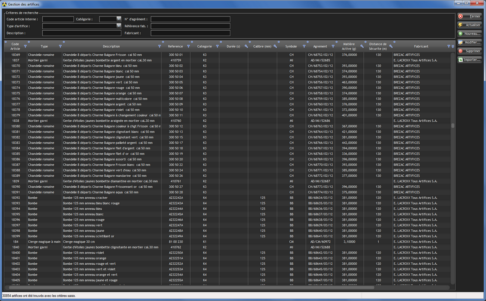Click the Durée (s) column search magnifier

coord(246,46)
